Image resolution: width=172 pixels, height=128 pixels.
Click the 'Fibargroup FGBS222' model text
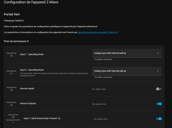pos(14,21)
